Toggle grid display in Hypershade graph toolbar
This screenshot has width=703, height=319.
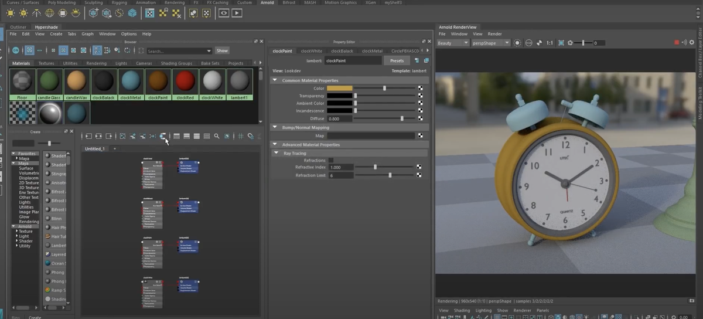tap(240, 136)
